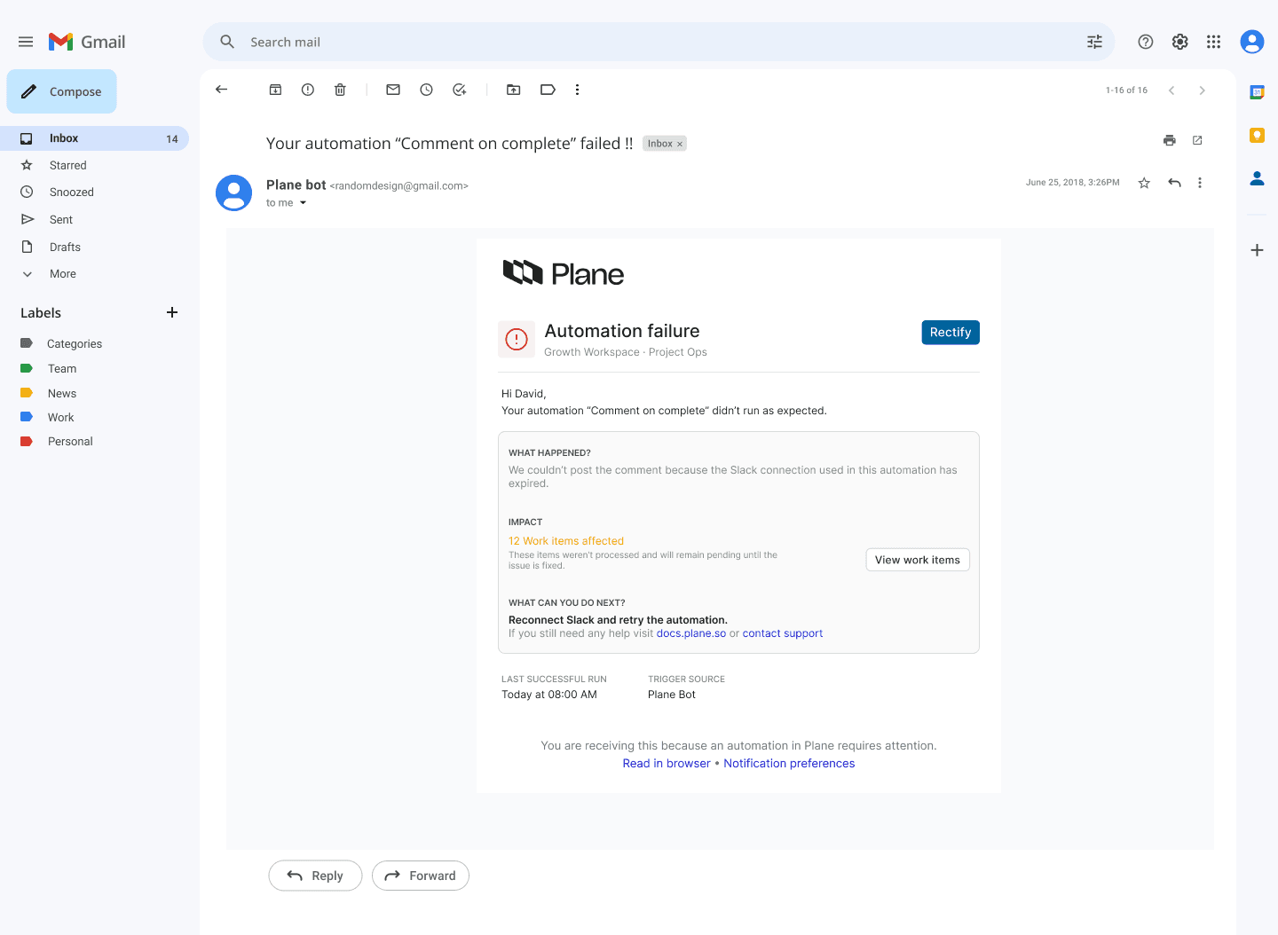Get add-ons with plus icon

tap(1257, 250)
